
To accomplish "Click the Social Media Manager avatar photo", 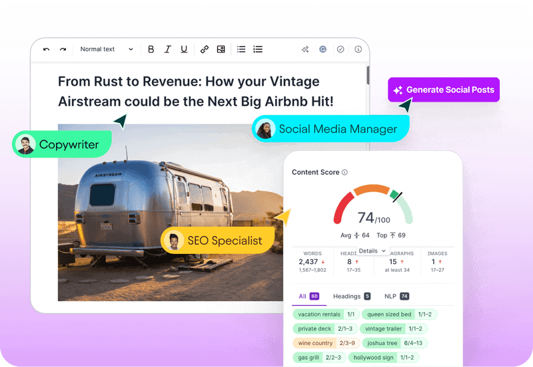I will point(265,129).
